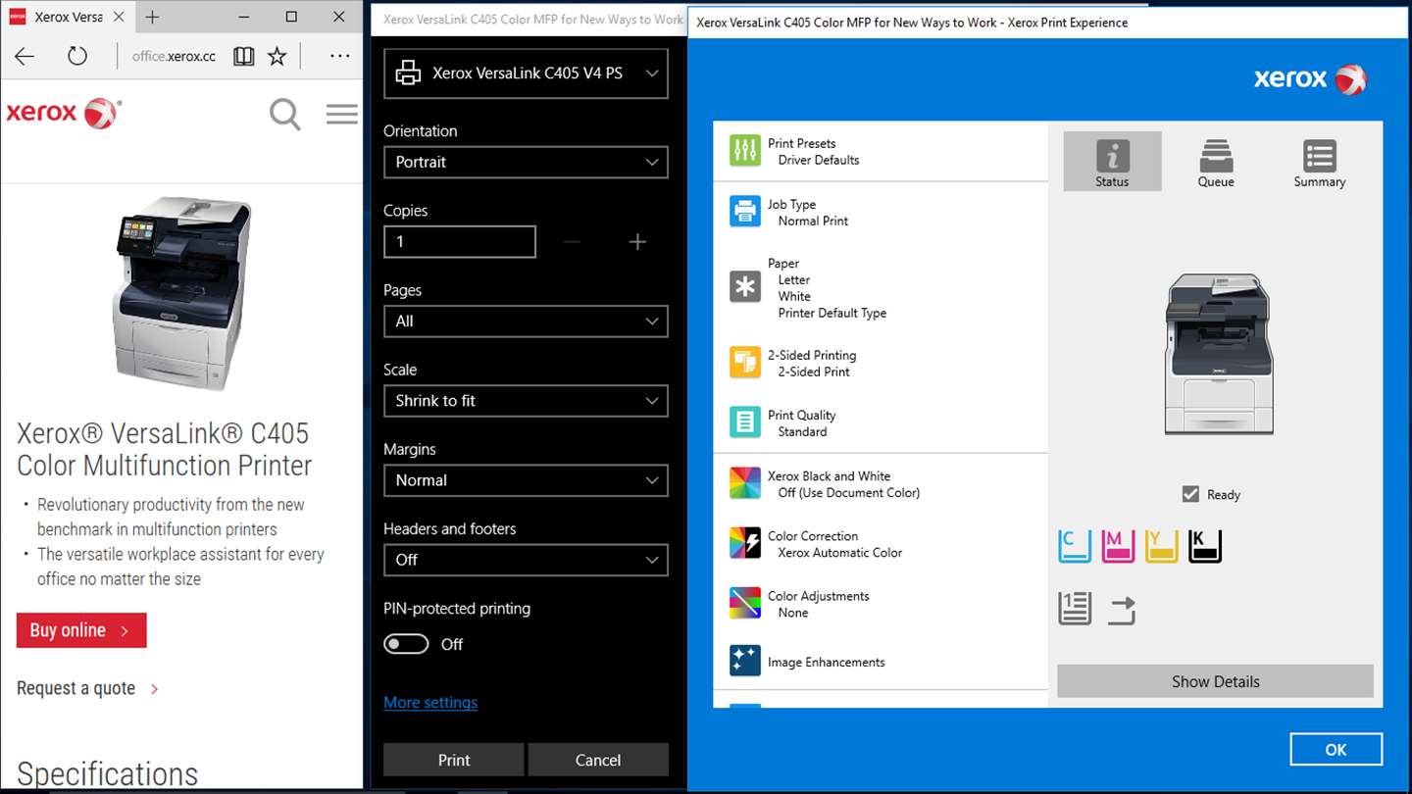The image size is (1412, 794).
Task: Open the Pages dropdown
Action: pyautogui.click(x=526, y=321)
